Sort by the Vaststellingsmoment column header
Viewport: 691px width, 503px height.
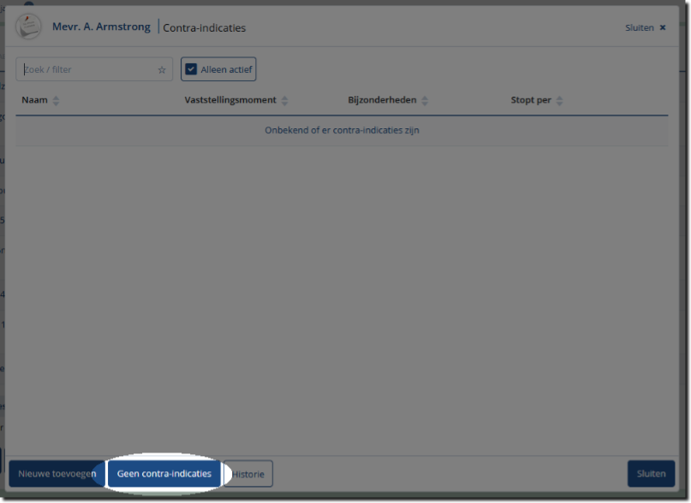pos(230,101)
